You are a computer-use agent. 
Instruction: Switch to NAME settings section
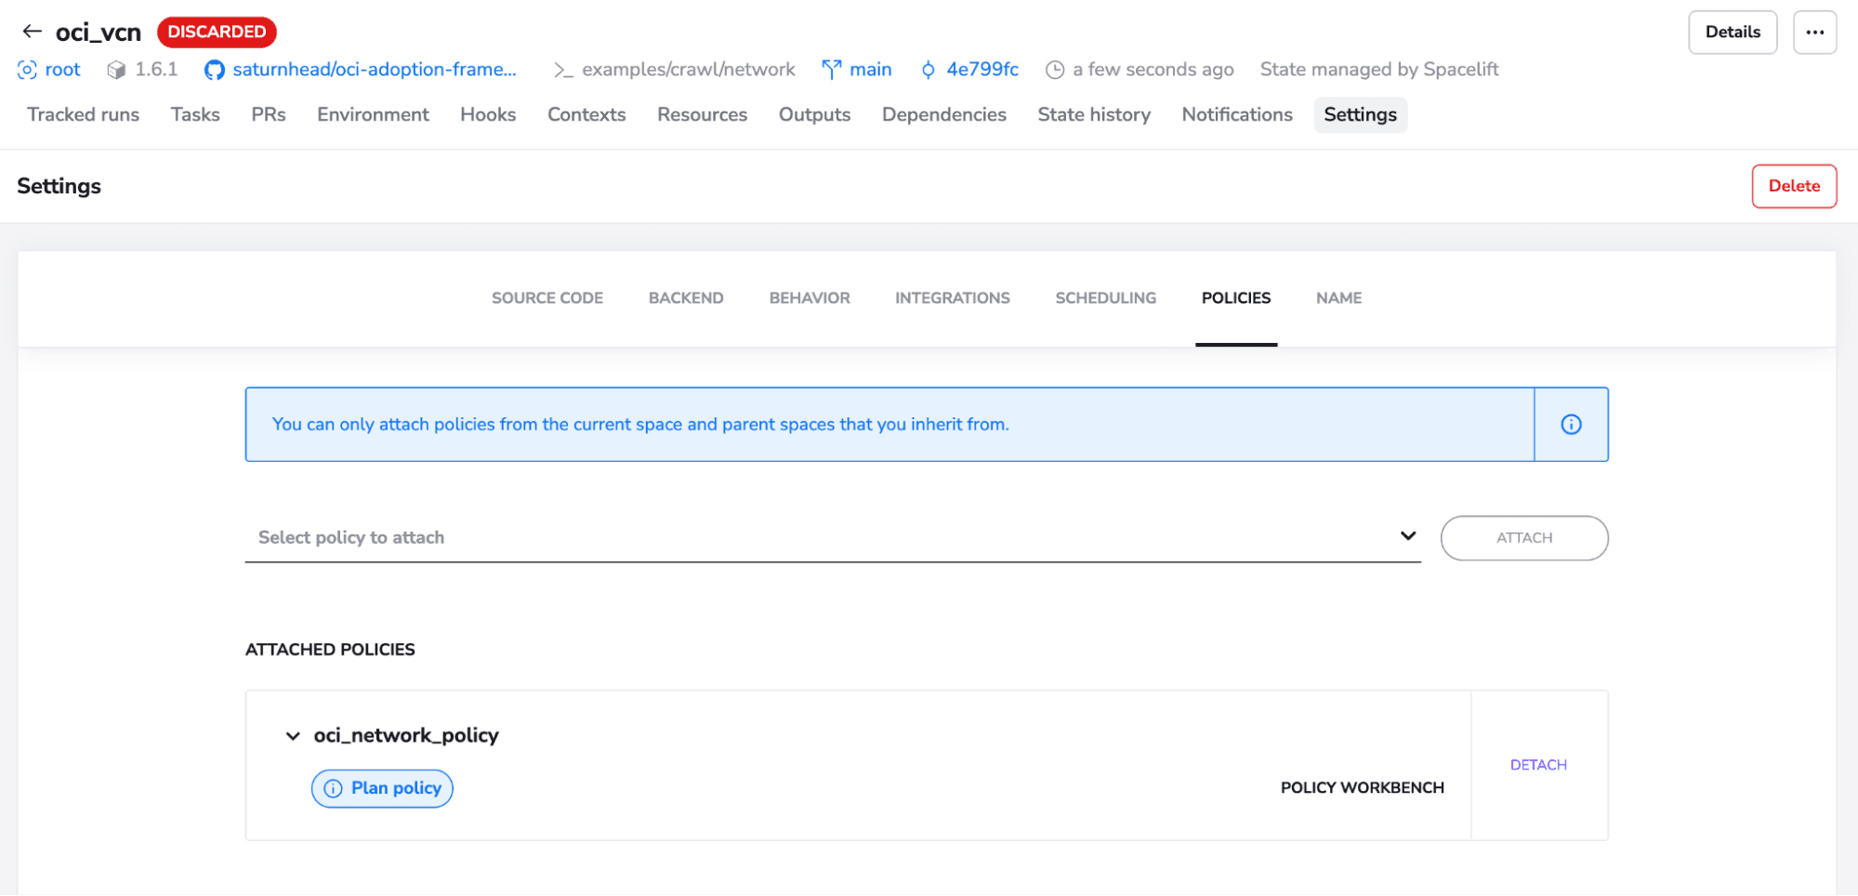pyautogui.click(x=1338, y=298)
